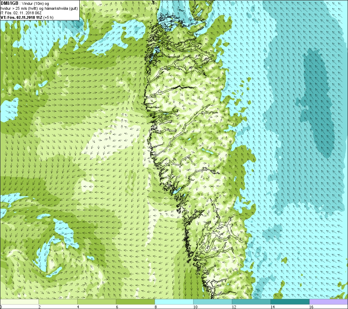Click the 2–4 m/s light green legend swatch
The width and height of the screenshot is (348, 309).
point(58,302)
